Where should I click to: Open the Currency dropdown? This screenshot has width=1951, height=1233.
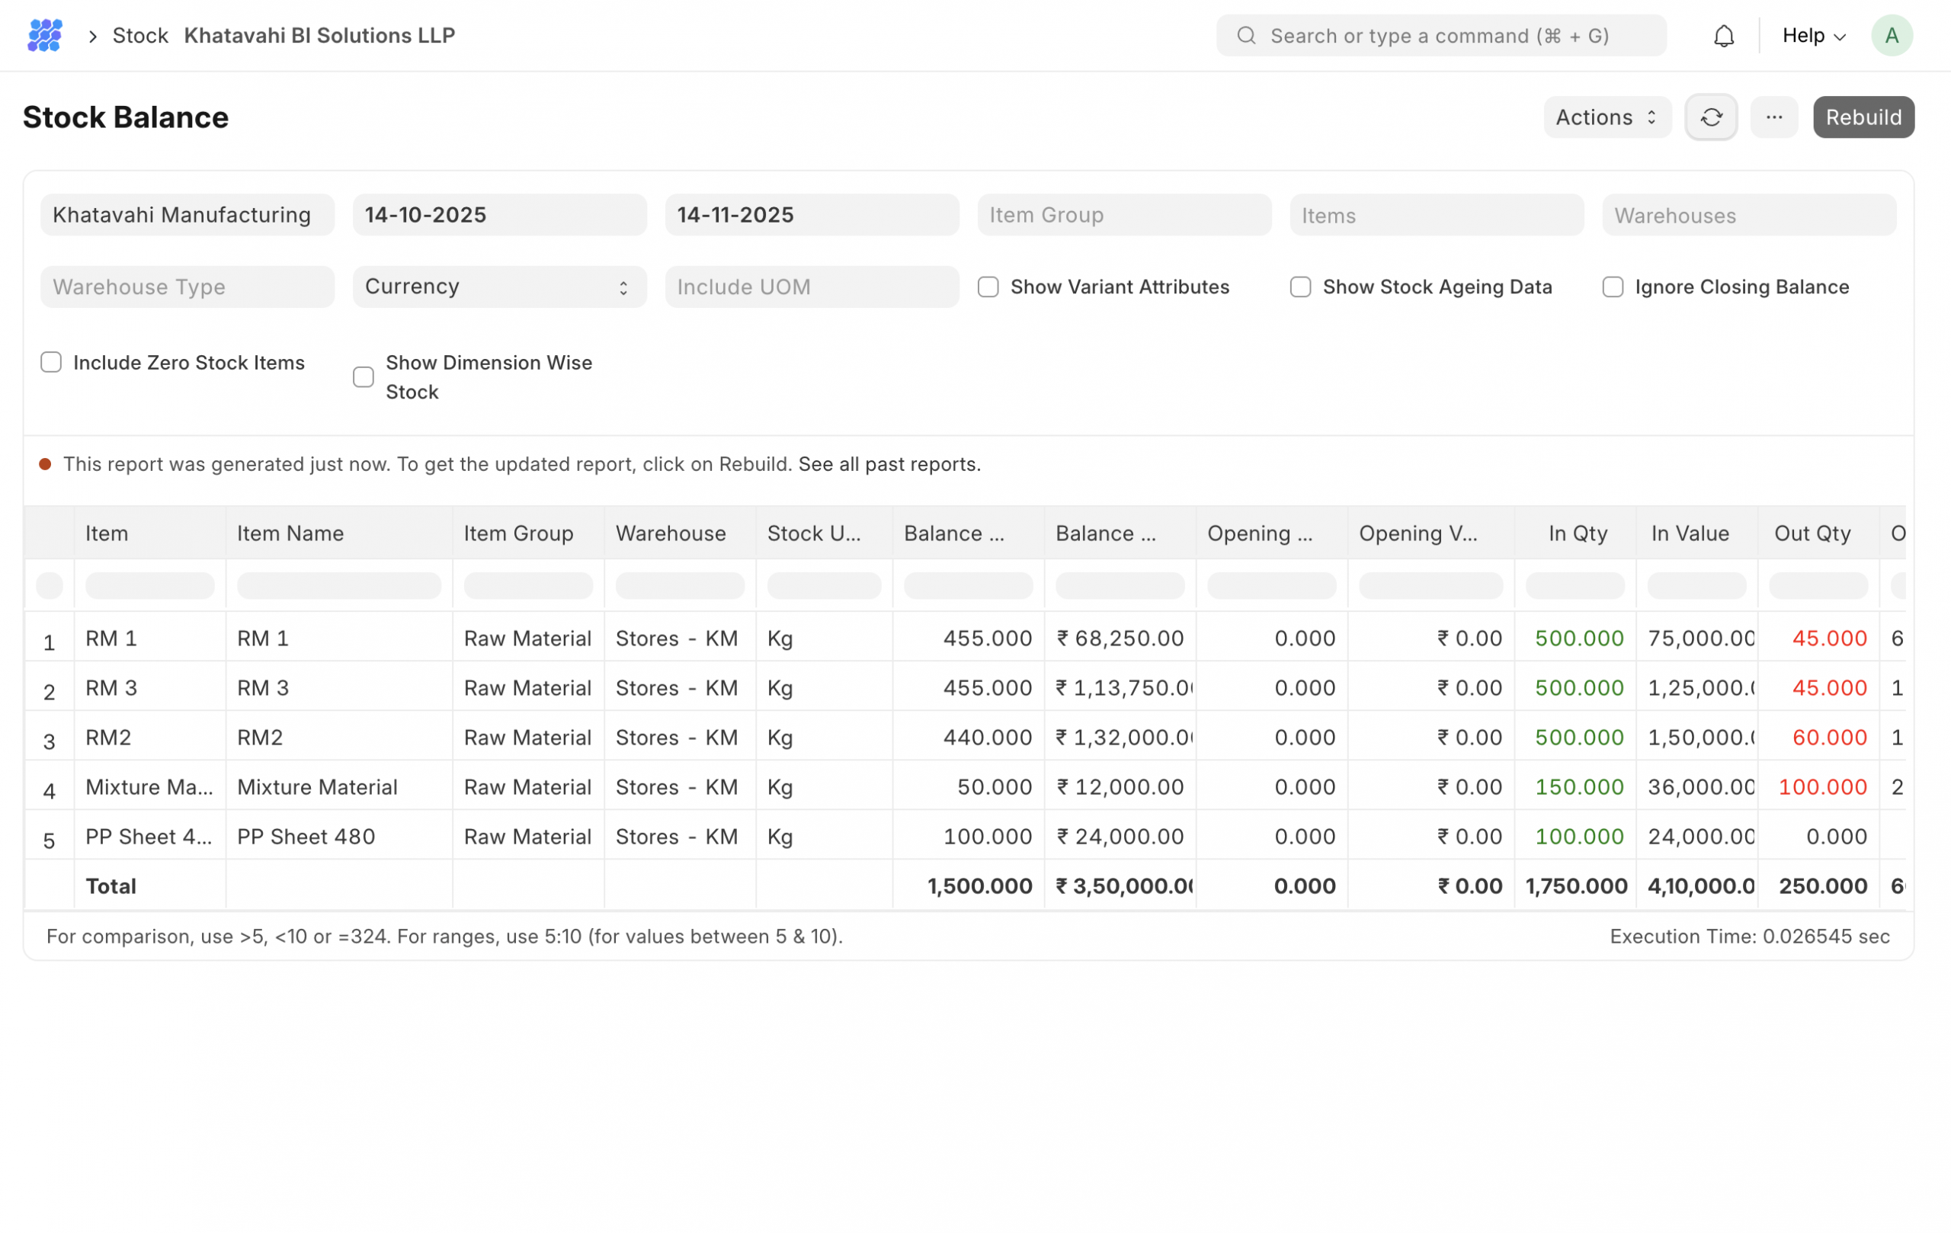coord(499,287)
